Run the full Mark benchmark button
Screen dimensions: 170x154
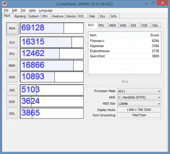pyautogui.click(x=12, y=28)
